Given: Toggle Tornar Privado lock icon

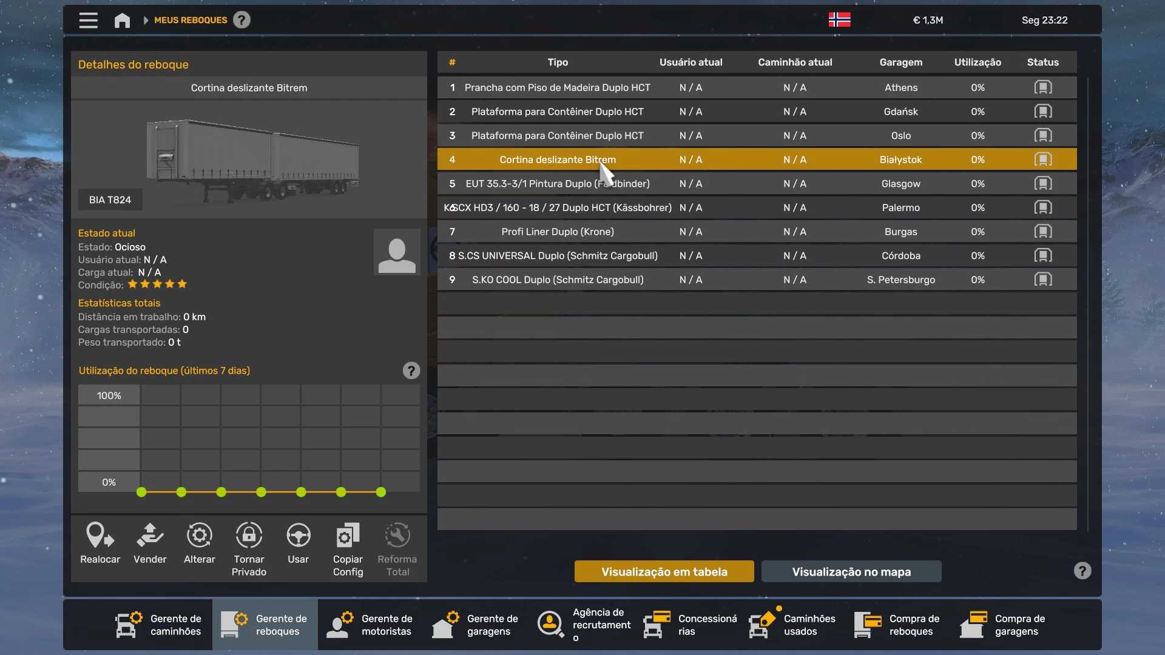Looking at the screenshot, I should (249, 536).
